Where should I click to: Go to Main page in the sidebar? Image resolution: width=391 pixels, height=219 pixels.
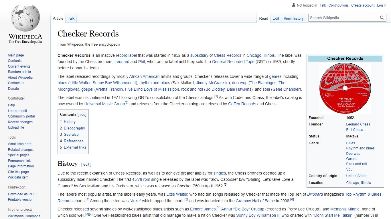[x=16, y=55]
